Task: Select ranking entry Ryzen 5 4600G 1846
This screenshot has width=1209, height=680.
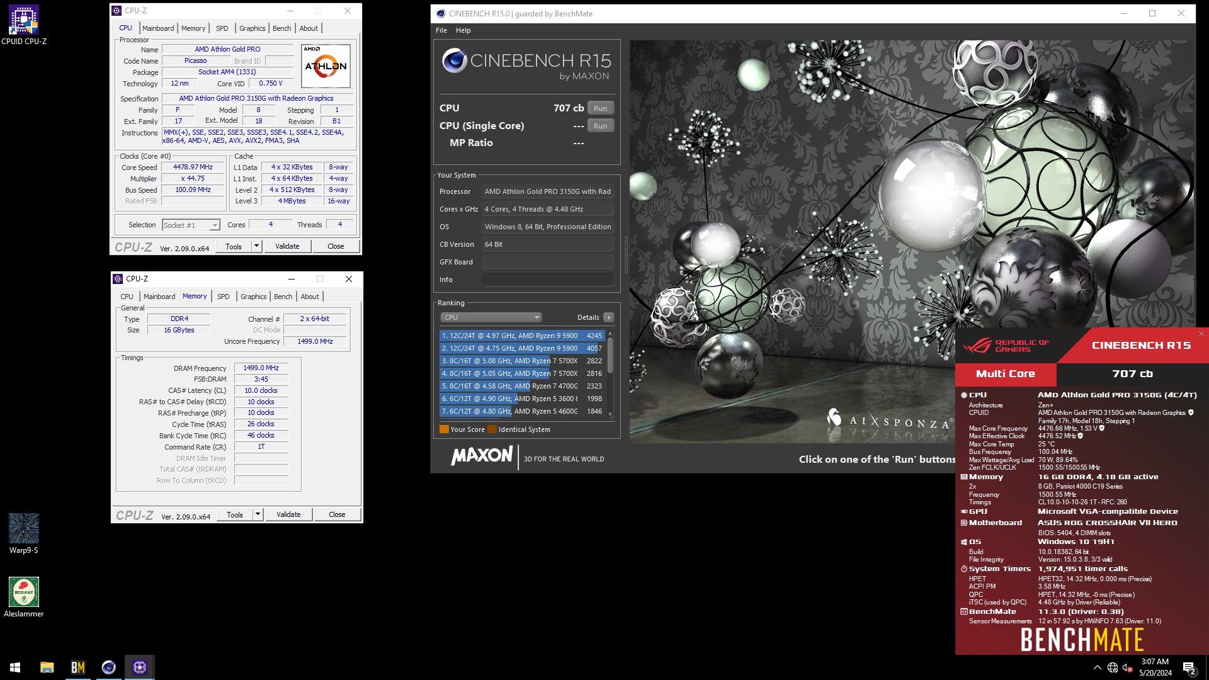Action: click(x=522, y=411)
